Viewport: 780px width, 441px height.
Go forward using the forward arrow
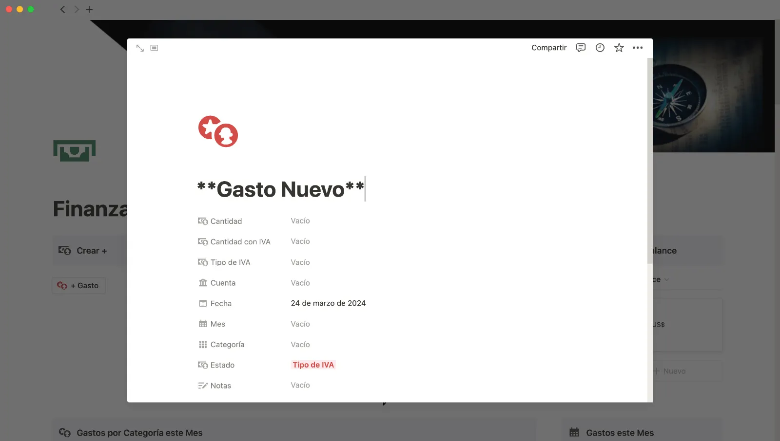[x=76, y=9]
